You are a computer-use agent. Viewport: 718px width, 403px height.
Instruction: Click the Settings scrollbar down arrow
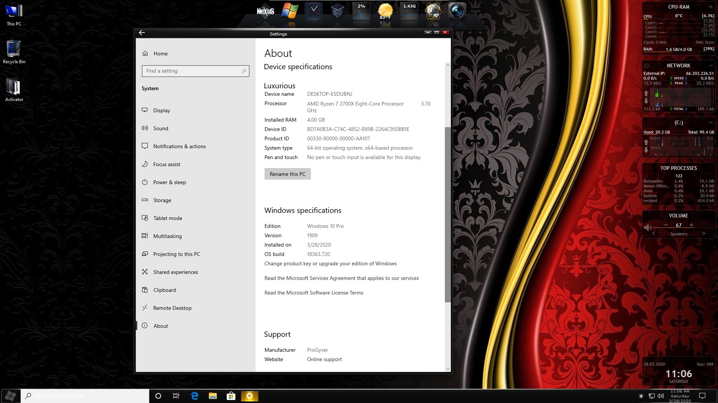click(x=447, y=369)
